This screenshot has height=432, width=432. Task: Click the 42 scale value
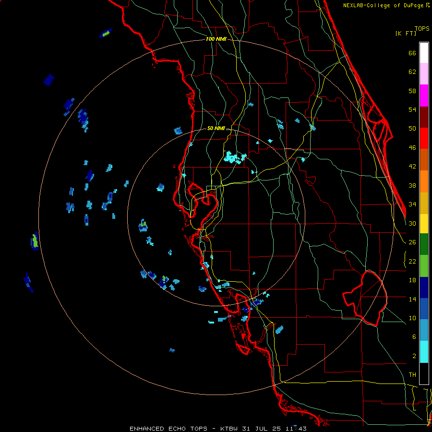412,167
